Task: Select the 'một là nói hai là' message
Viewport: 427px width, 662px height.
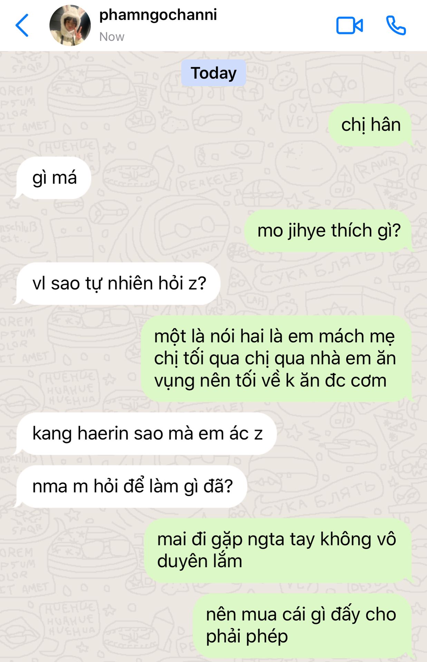Action: tap(276, 359)
